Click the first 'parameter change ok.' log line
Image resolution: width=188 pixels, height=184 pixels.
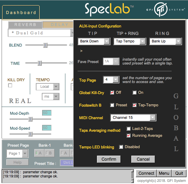click(x=40, y=172)
